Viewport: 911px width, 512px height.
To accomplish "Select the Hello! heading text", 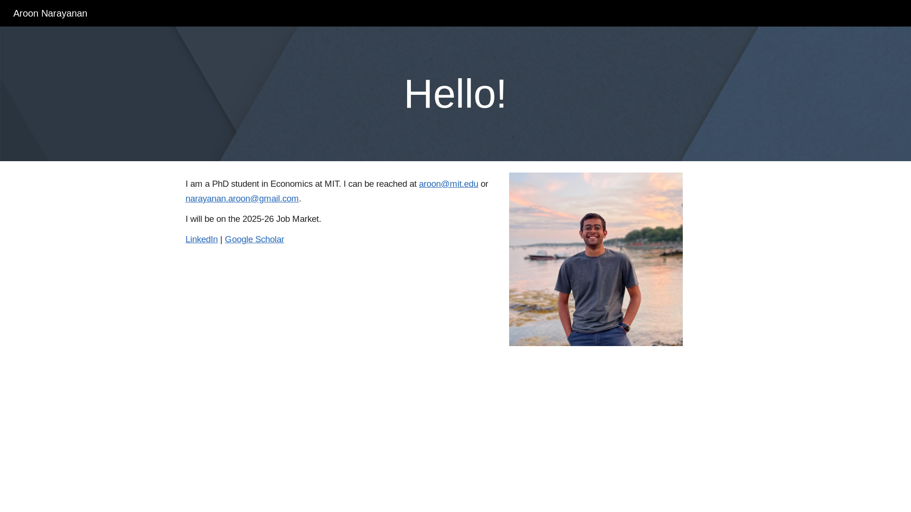I will point(455,94).
